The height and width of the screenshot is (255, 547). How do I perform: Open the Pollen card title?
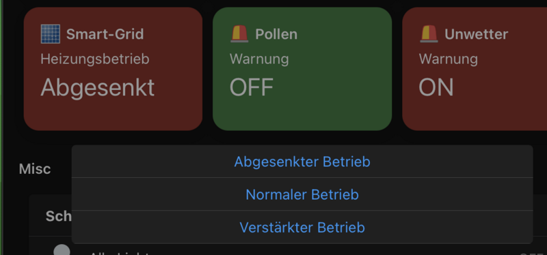276,34
